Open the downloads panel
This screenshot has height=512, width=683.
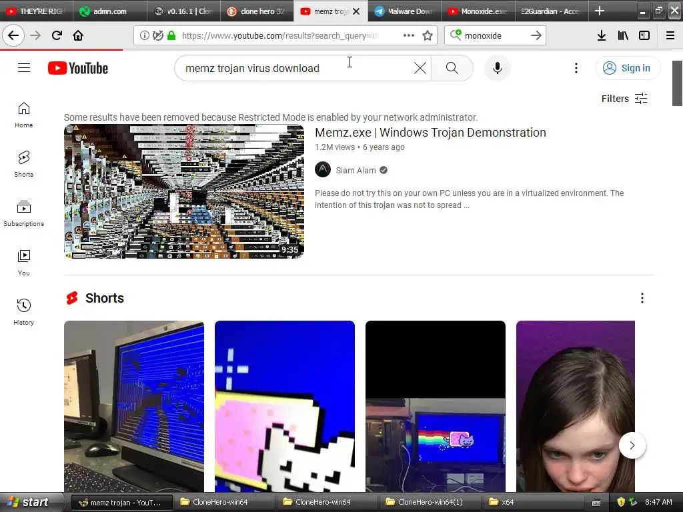point(602,35)
